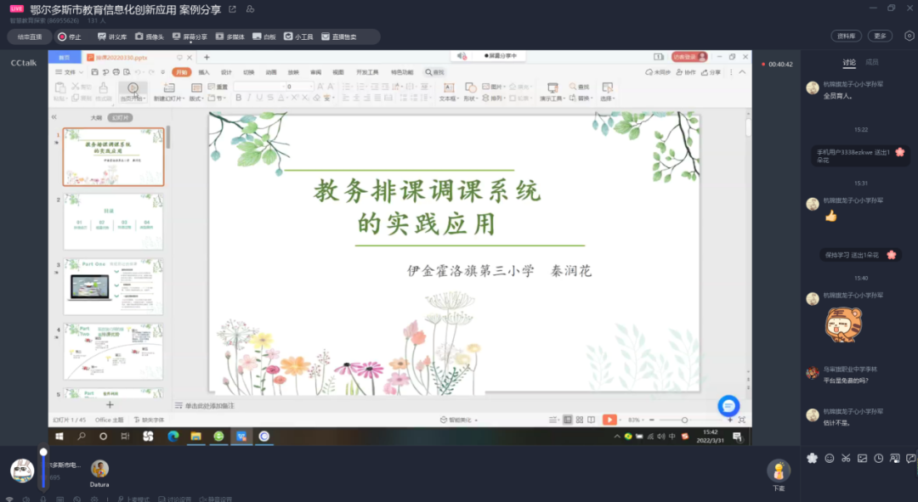Viewport: 918px width, 502px height.
Task: Start slideshow from 当页开始 button
Action: tap(133, 92)
